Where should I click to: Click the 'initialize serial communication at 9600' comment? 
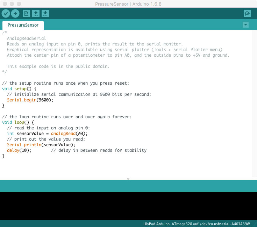click(x=79, y=94)
